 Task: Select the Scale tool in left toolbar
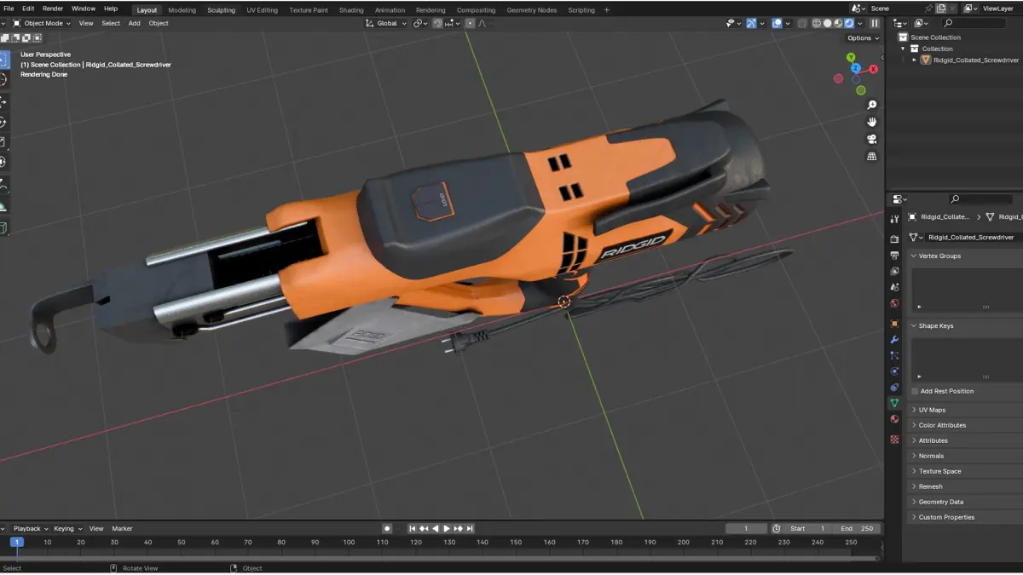[x=3, y=141]
